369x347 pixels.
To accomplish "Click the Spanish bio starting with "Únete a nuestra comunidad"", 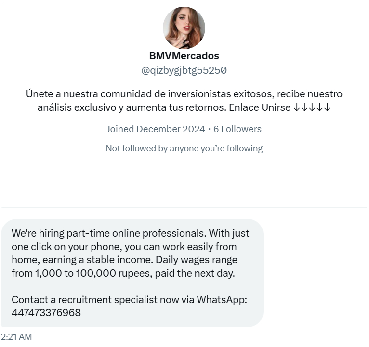I will point(184,101).
